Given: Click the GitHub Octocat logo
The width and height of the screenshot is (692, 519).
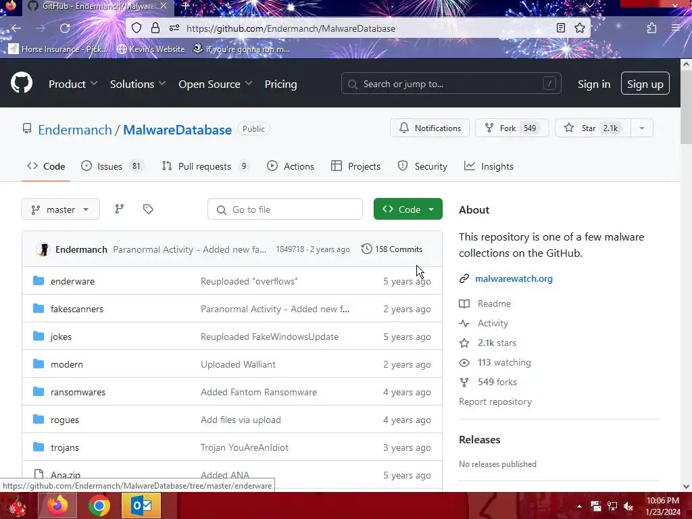Looking at the screenshot, I should tap(22, 83).
